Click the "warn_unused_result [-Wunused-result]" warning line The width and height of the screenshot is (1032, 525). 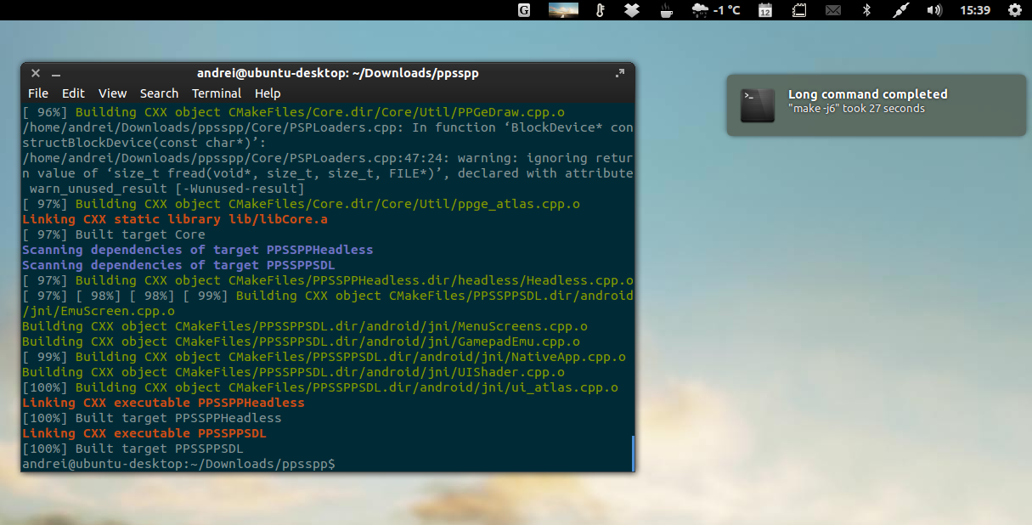(166, 189)
